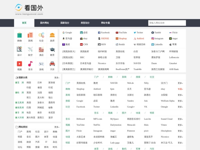Click the 看国外 site logo

(29, 10)
